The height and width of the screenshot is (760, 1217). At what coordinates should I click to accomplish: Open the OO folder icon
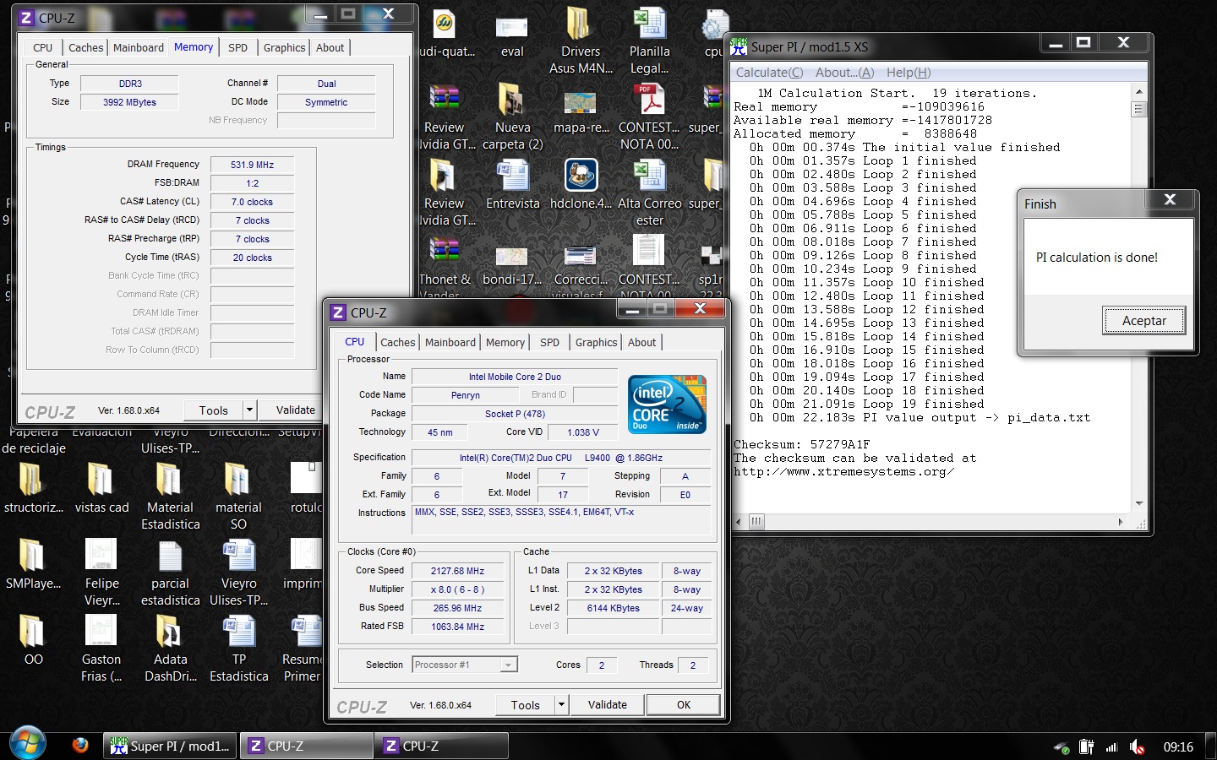(x=32, y=632)
